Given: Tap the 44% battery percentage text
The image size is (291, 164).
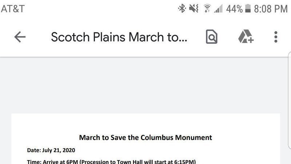Looking at the screenshot, I should point(234,9).
